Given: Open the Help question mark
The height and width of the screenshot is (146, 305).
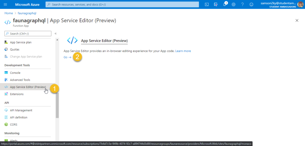Looking at the screenshot, I should coord(242,4).
